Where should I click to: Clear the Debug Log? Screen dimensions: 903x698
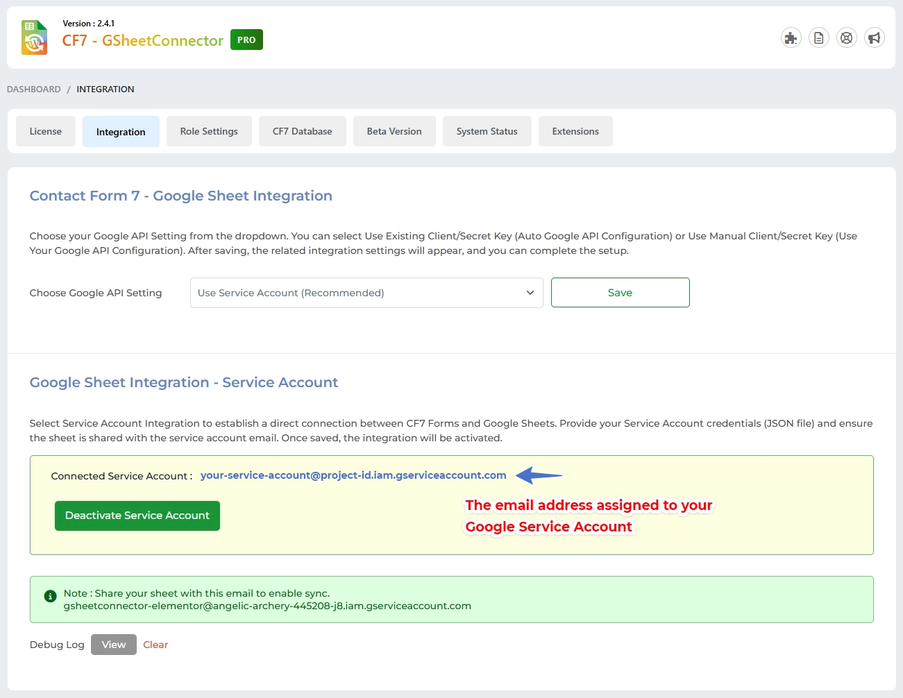(x=155, y=644)
